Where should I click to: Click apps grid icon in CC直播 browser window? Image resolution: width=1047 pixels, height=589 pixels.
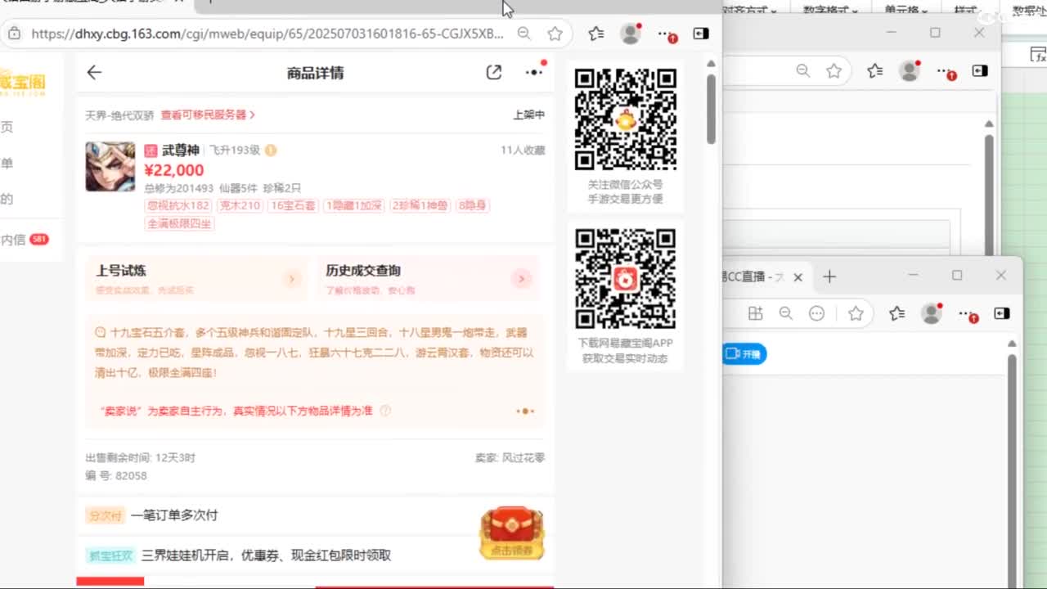click(x=755, y=313)
